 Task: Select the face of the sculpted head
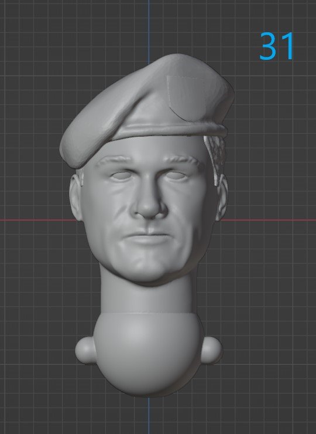148,211
